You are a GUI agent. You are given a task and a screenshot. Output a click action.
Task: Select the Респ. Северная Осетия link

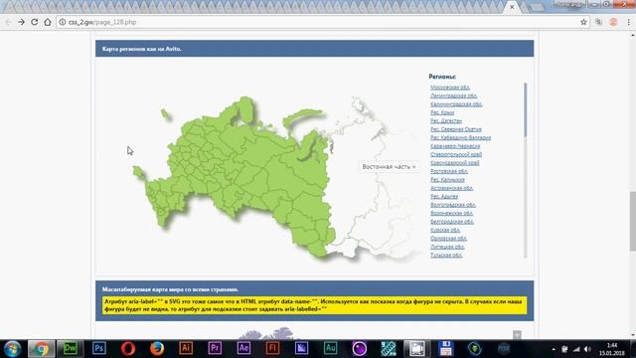[456, 129]
